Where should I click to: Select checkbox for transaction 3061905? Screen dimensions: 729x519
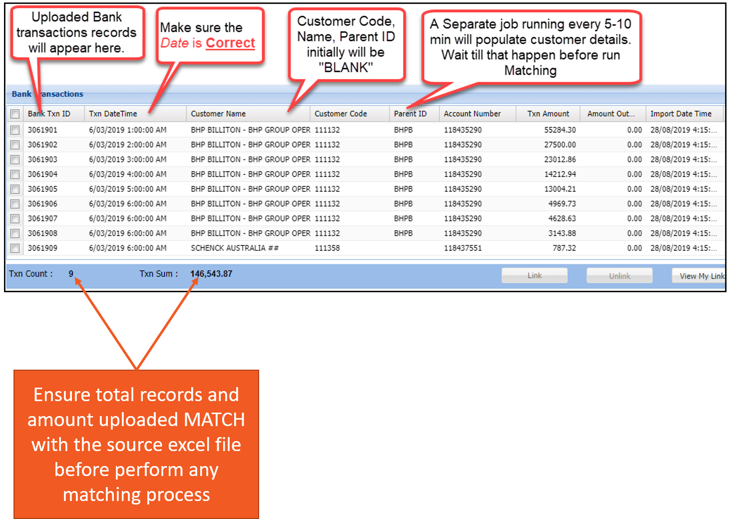pyautogui.click(x=15, y=189)
